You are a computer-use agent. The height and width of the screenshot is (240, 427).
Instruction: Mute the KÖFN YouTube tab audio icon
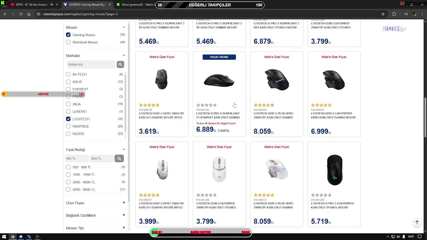[51, 5]
